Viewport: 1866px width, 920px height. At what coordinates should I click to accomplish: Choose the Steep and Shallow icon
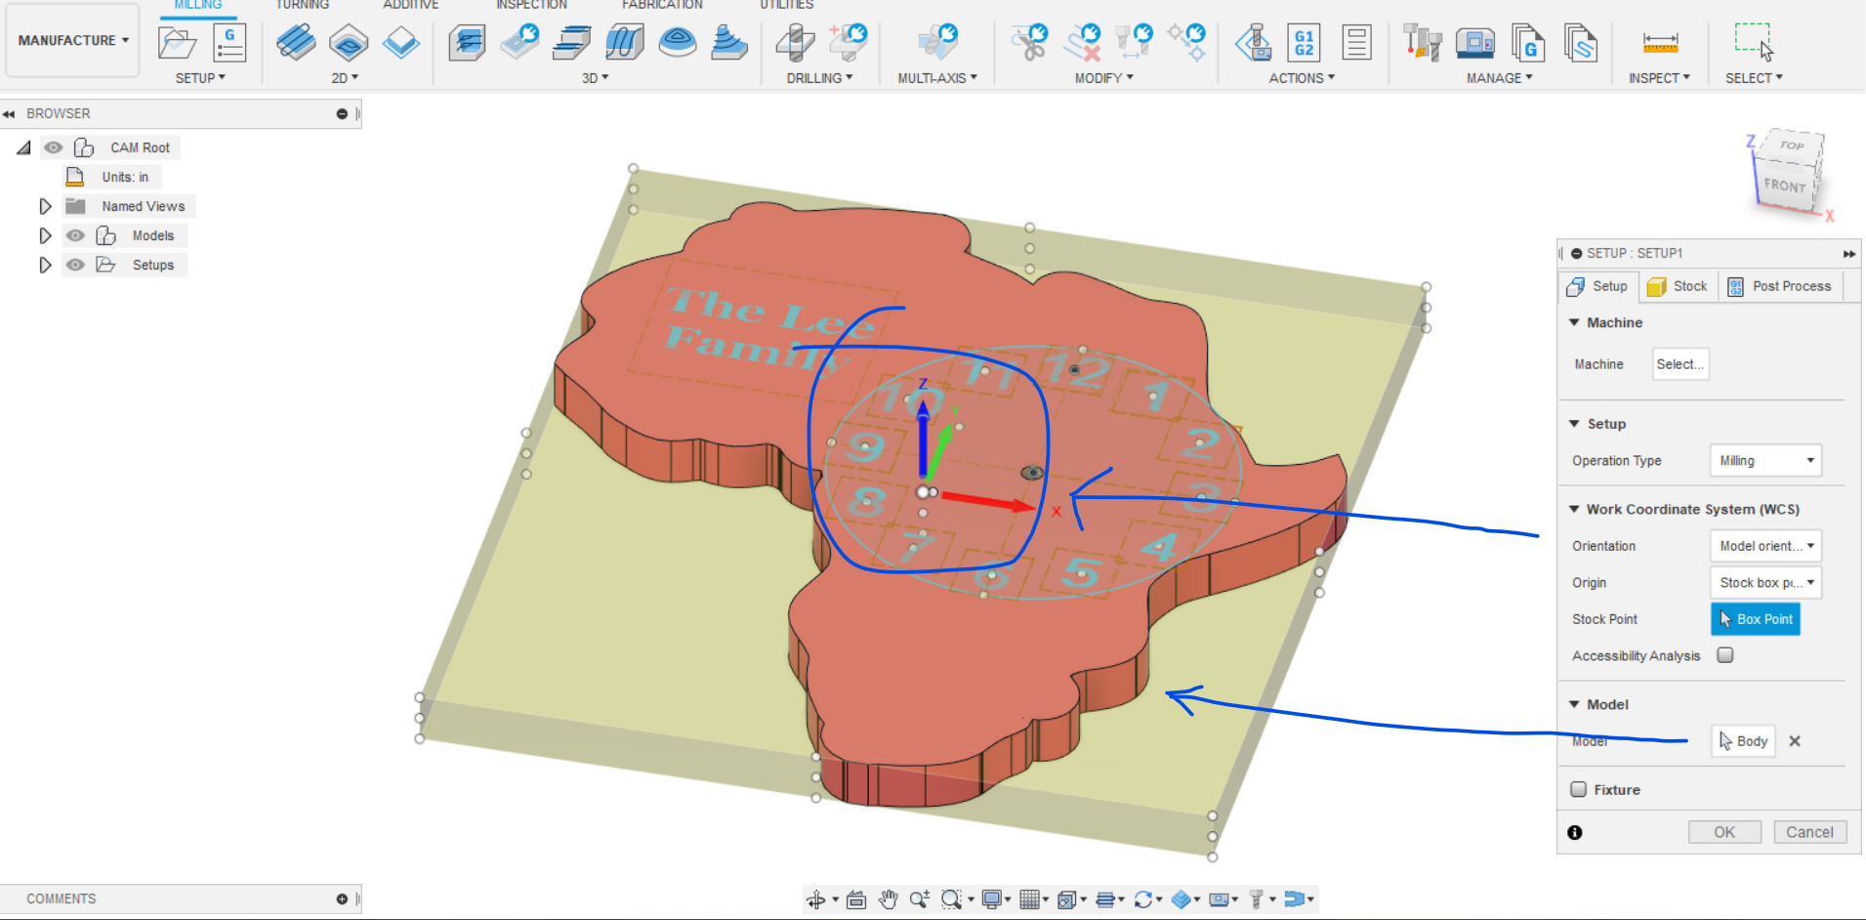pos(572,43)
